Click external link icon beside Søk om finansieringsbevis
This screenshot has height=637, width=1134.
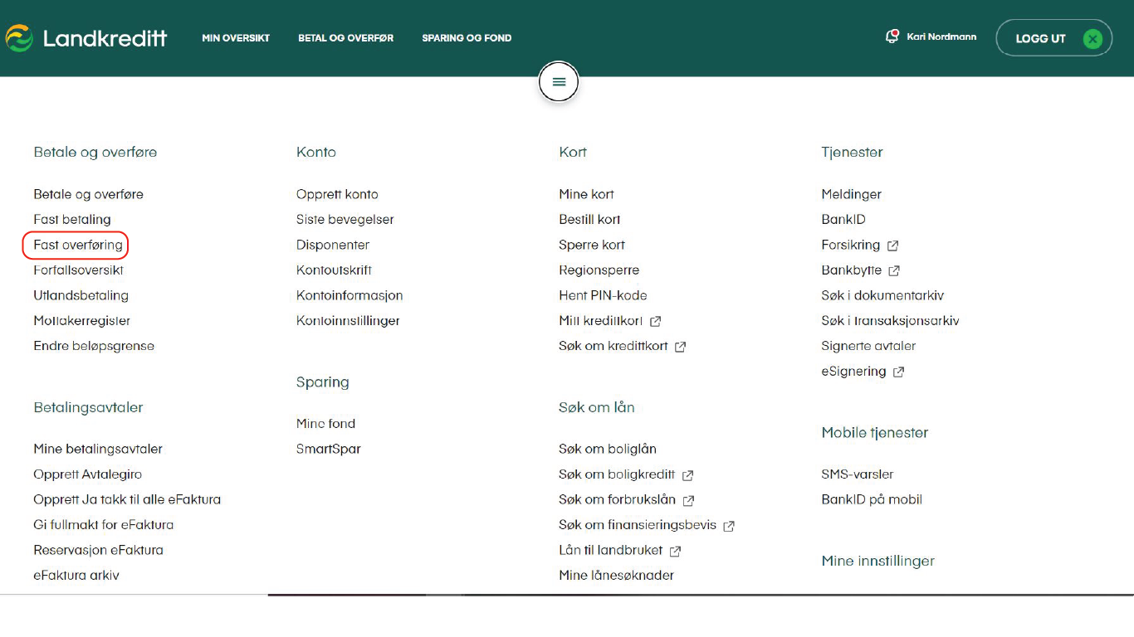729,526
